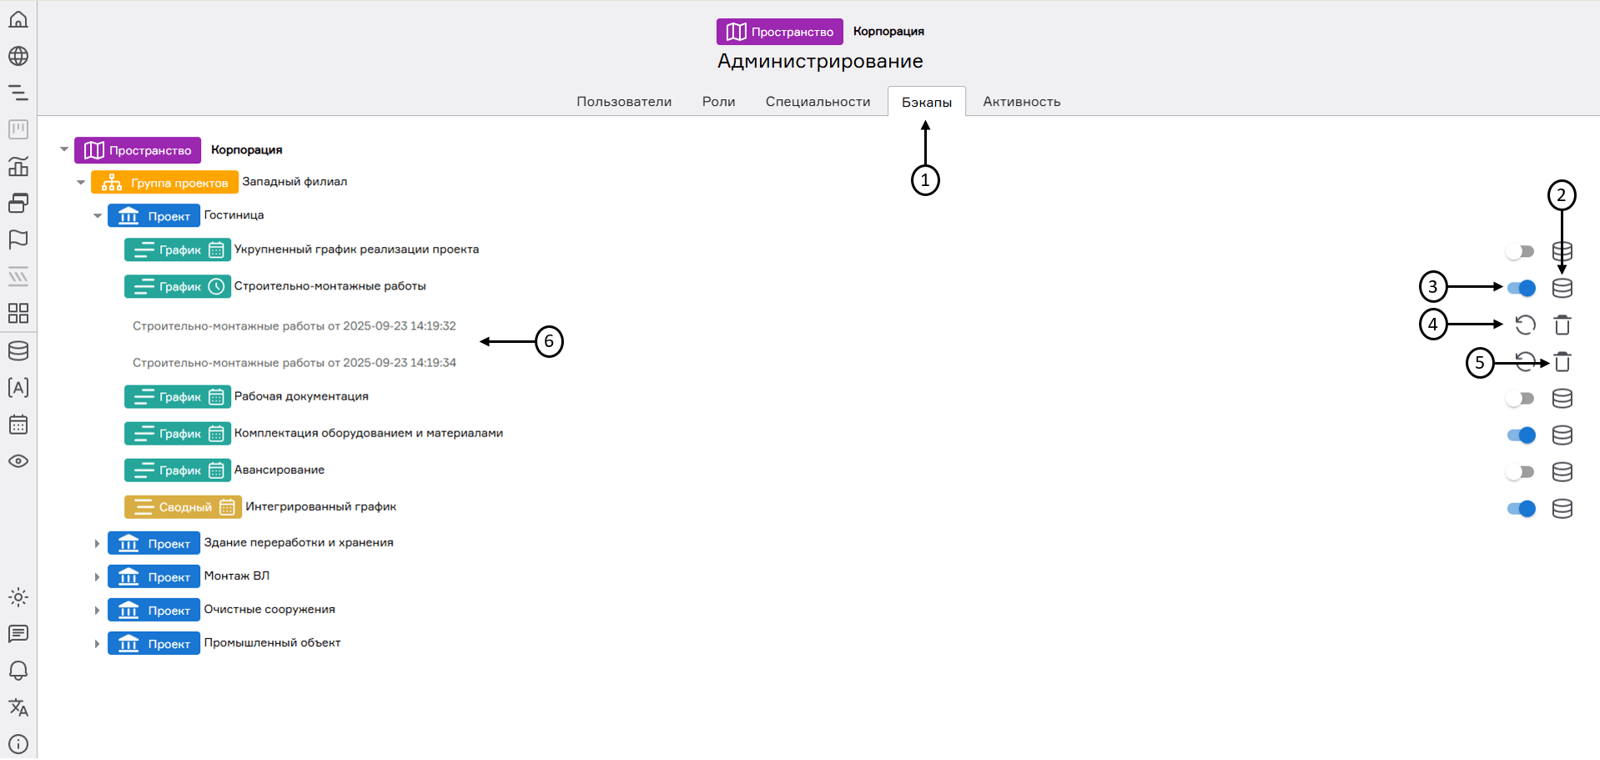Collapse the Западный филиал project group
The width and height of the screenshot is (1600, 760).
[81, 183]
